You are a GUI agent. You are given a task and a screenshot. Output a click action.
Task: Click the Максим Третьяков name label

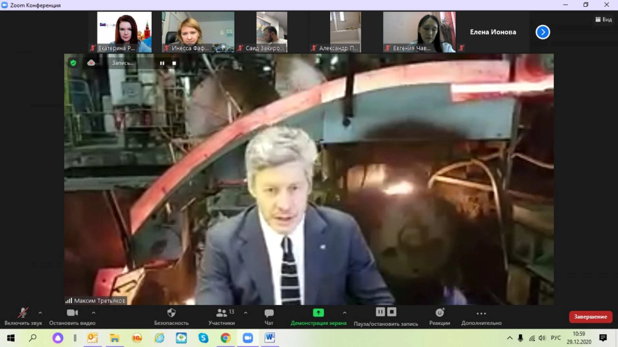tap(99, 301)
